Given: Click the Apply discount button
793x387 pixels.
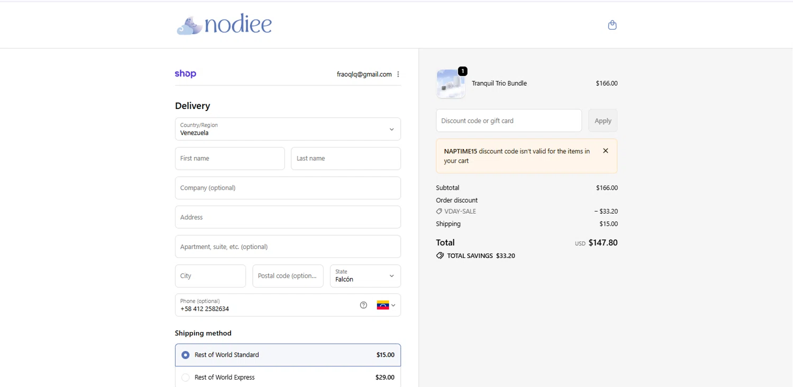Looking at the screenshot, I should (603, 121).
